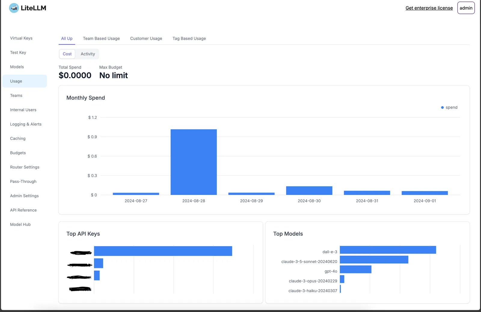
Task: Select the All Up tab
Action: coord(67,39)
